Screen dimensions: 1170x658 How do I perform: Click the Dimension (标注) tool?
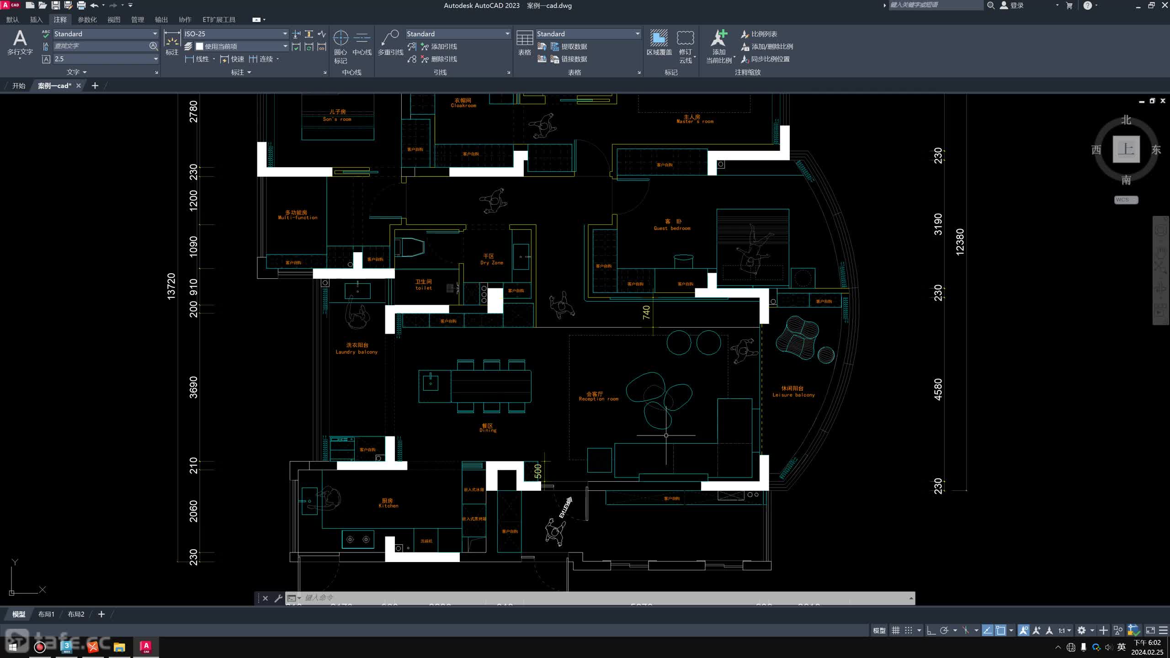pyautogui.click(x=172, y=43)
